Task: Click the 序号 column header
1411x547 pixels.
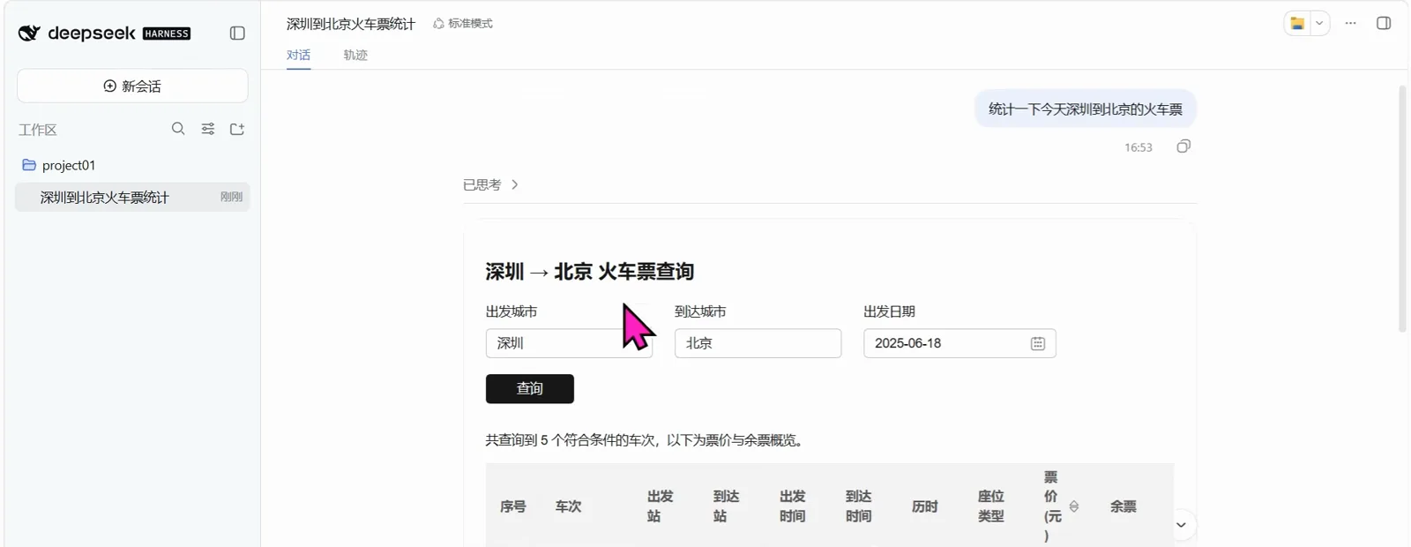Action: click(x=512, y=506)
